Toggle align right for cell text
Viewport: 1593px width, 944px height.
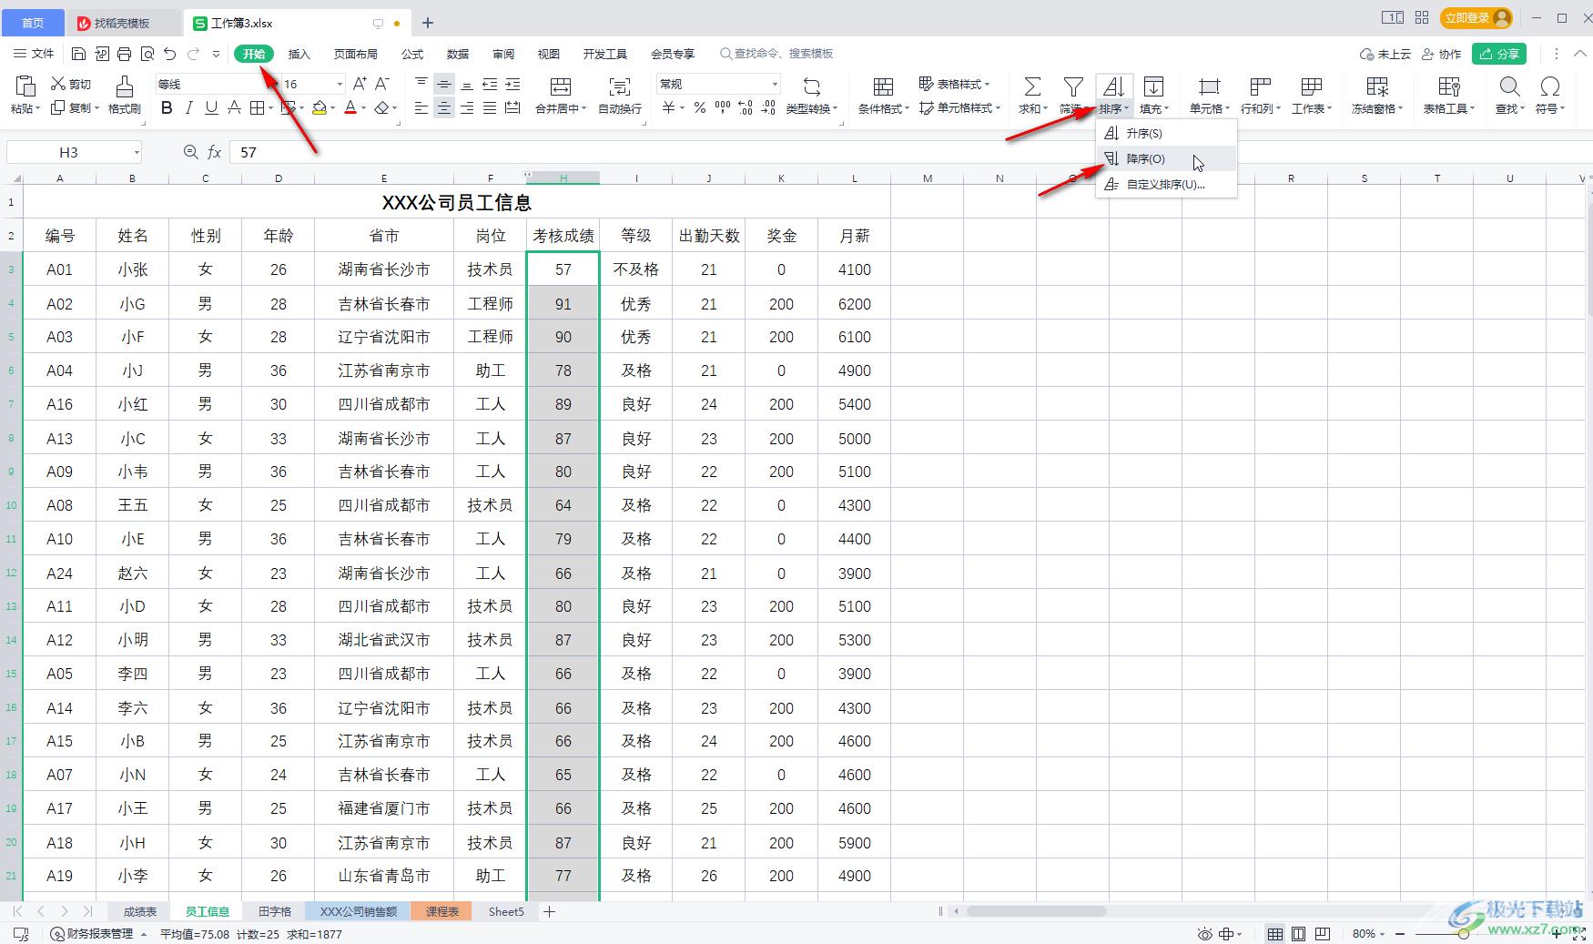(x=467, y=108)
